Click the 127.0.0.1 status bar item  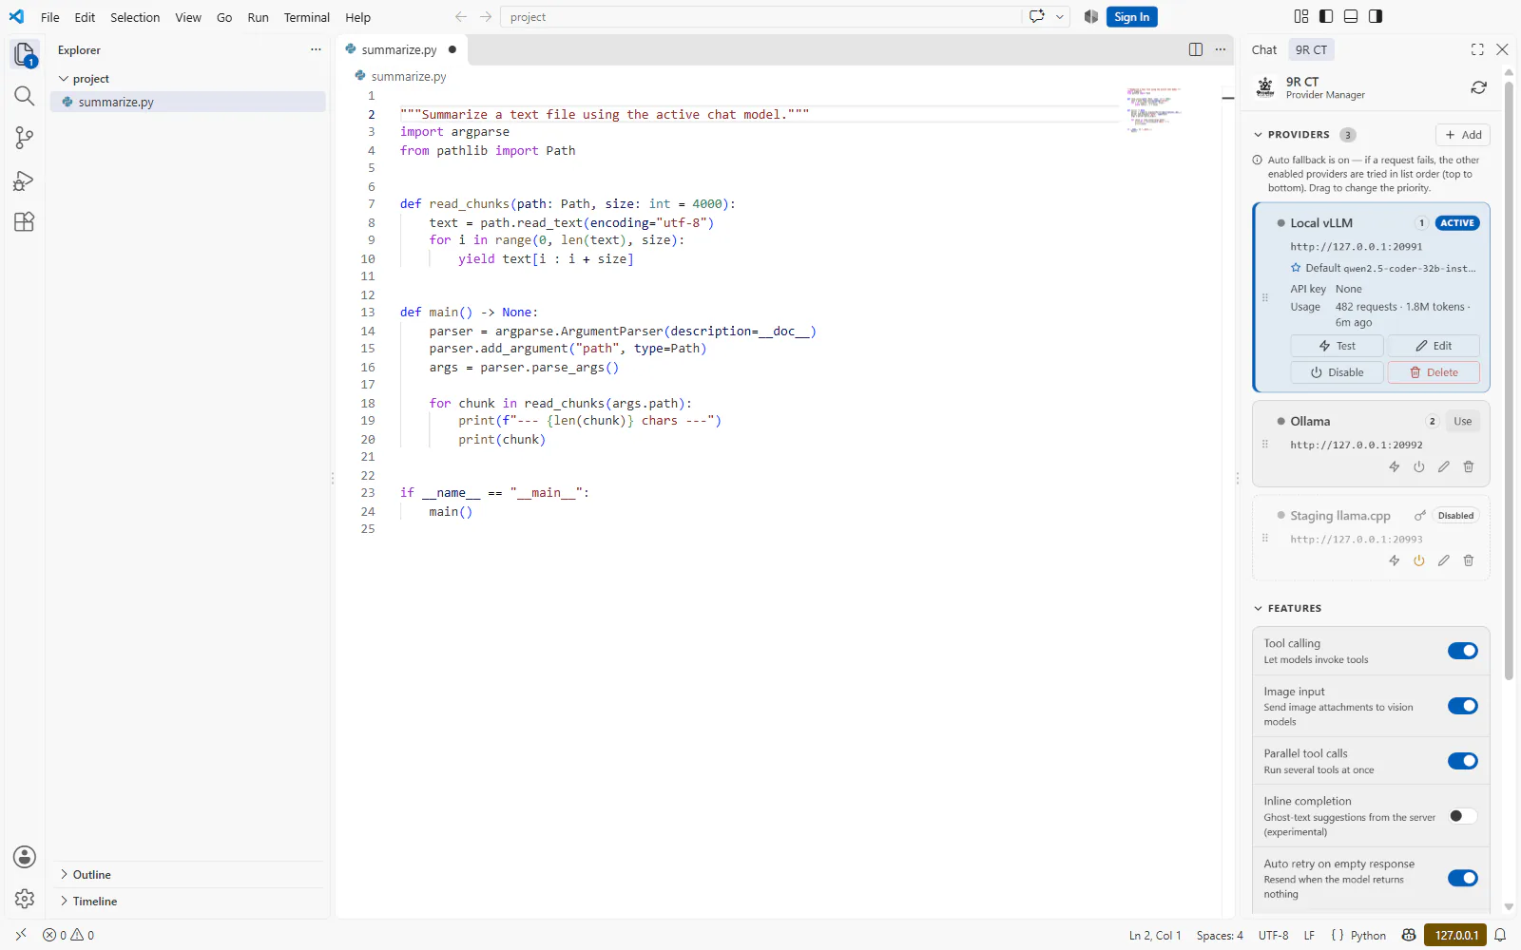point(1455,935)
